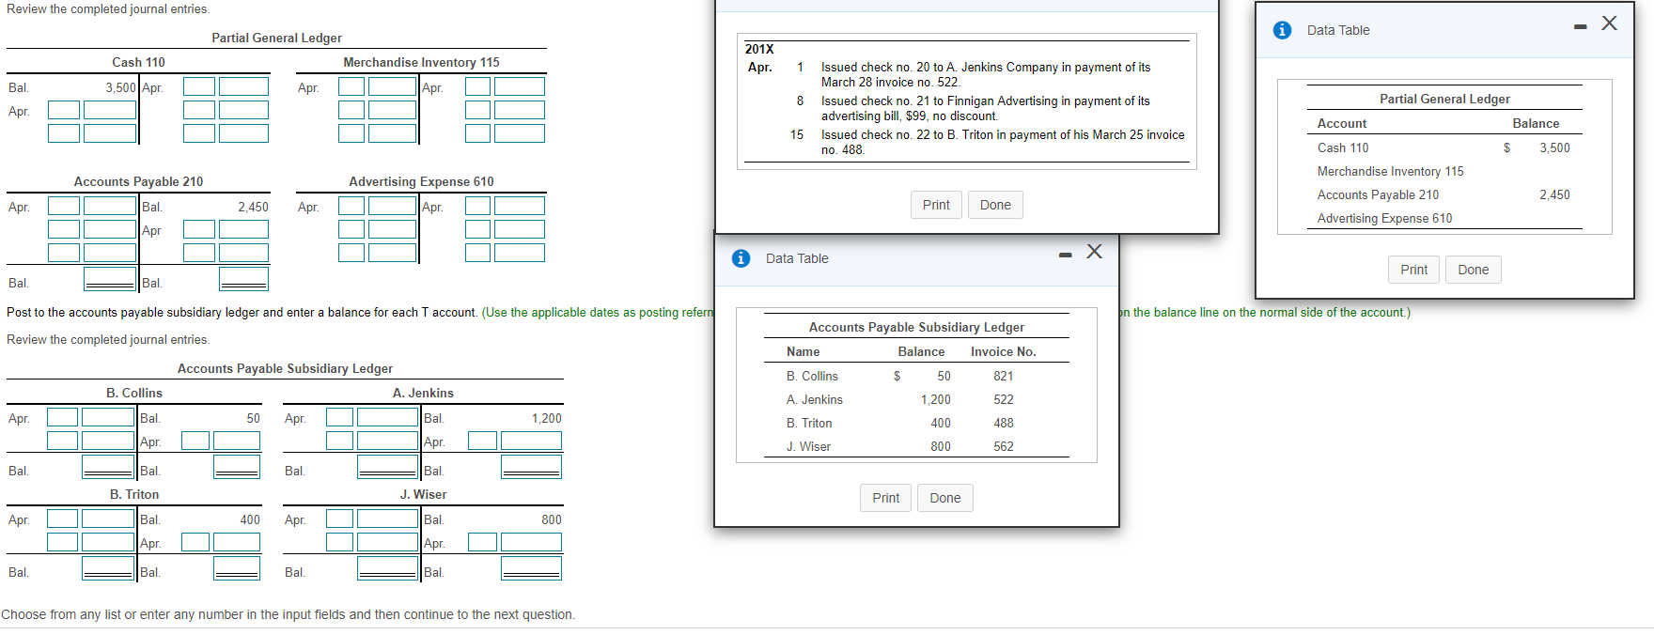
Task: Select Advertising Expense 610 debit date field, first row
Action: pos(351,206)
